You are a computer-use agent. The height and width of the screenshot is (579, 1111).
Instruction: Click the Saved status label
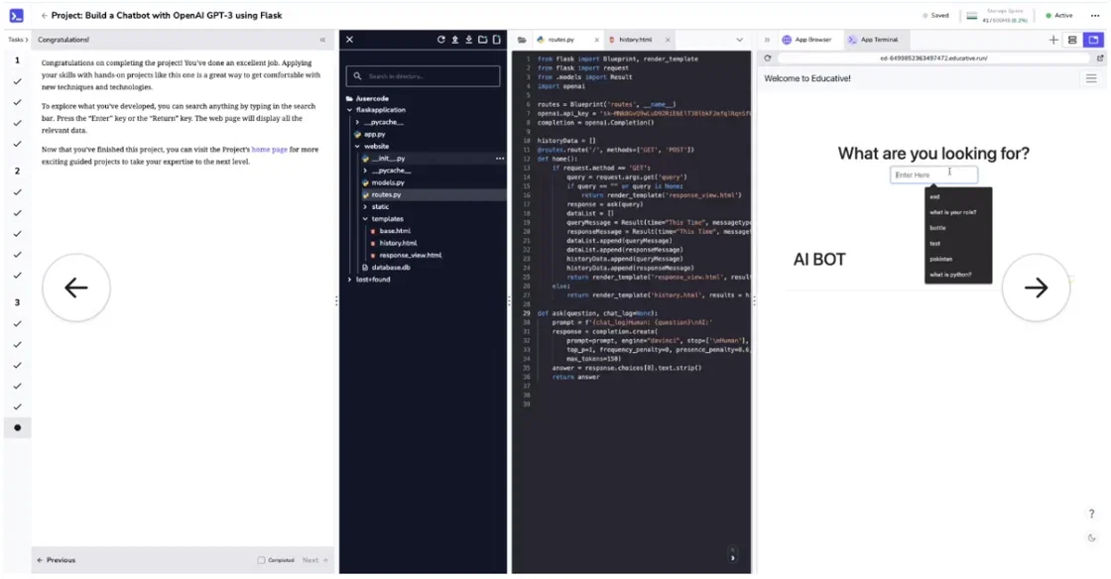935,15
